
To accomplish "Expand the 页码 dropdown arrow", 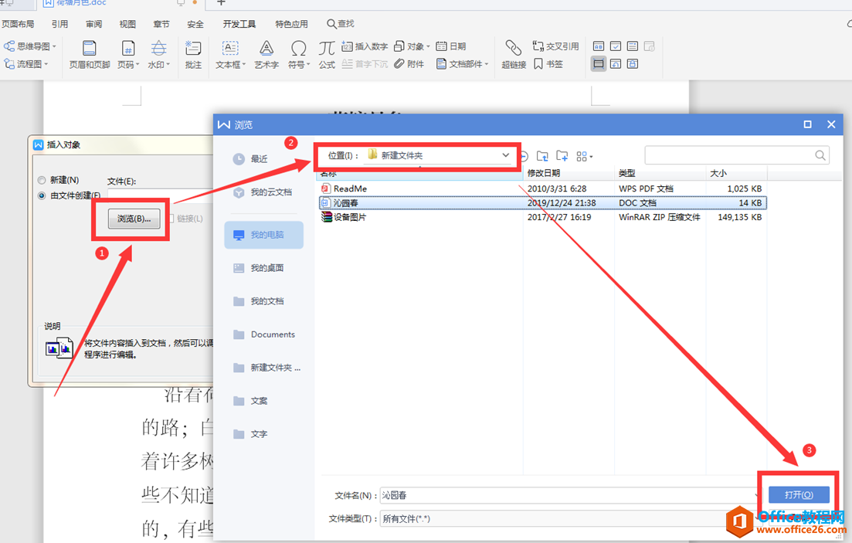I will pos(137,64).
